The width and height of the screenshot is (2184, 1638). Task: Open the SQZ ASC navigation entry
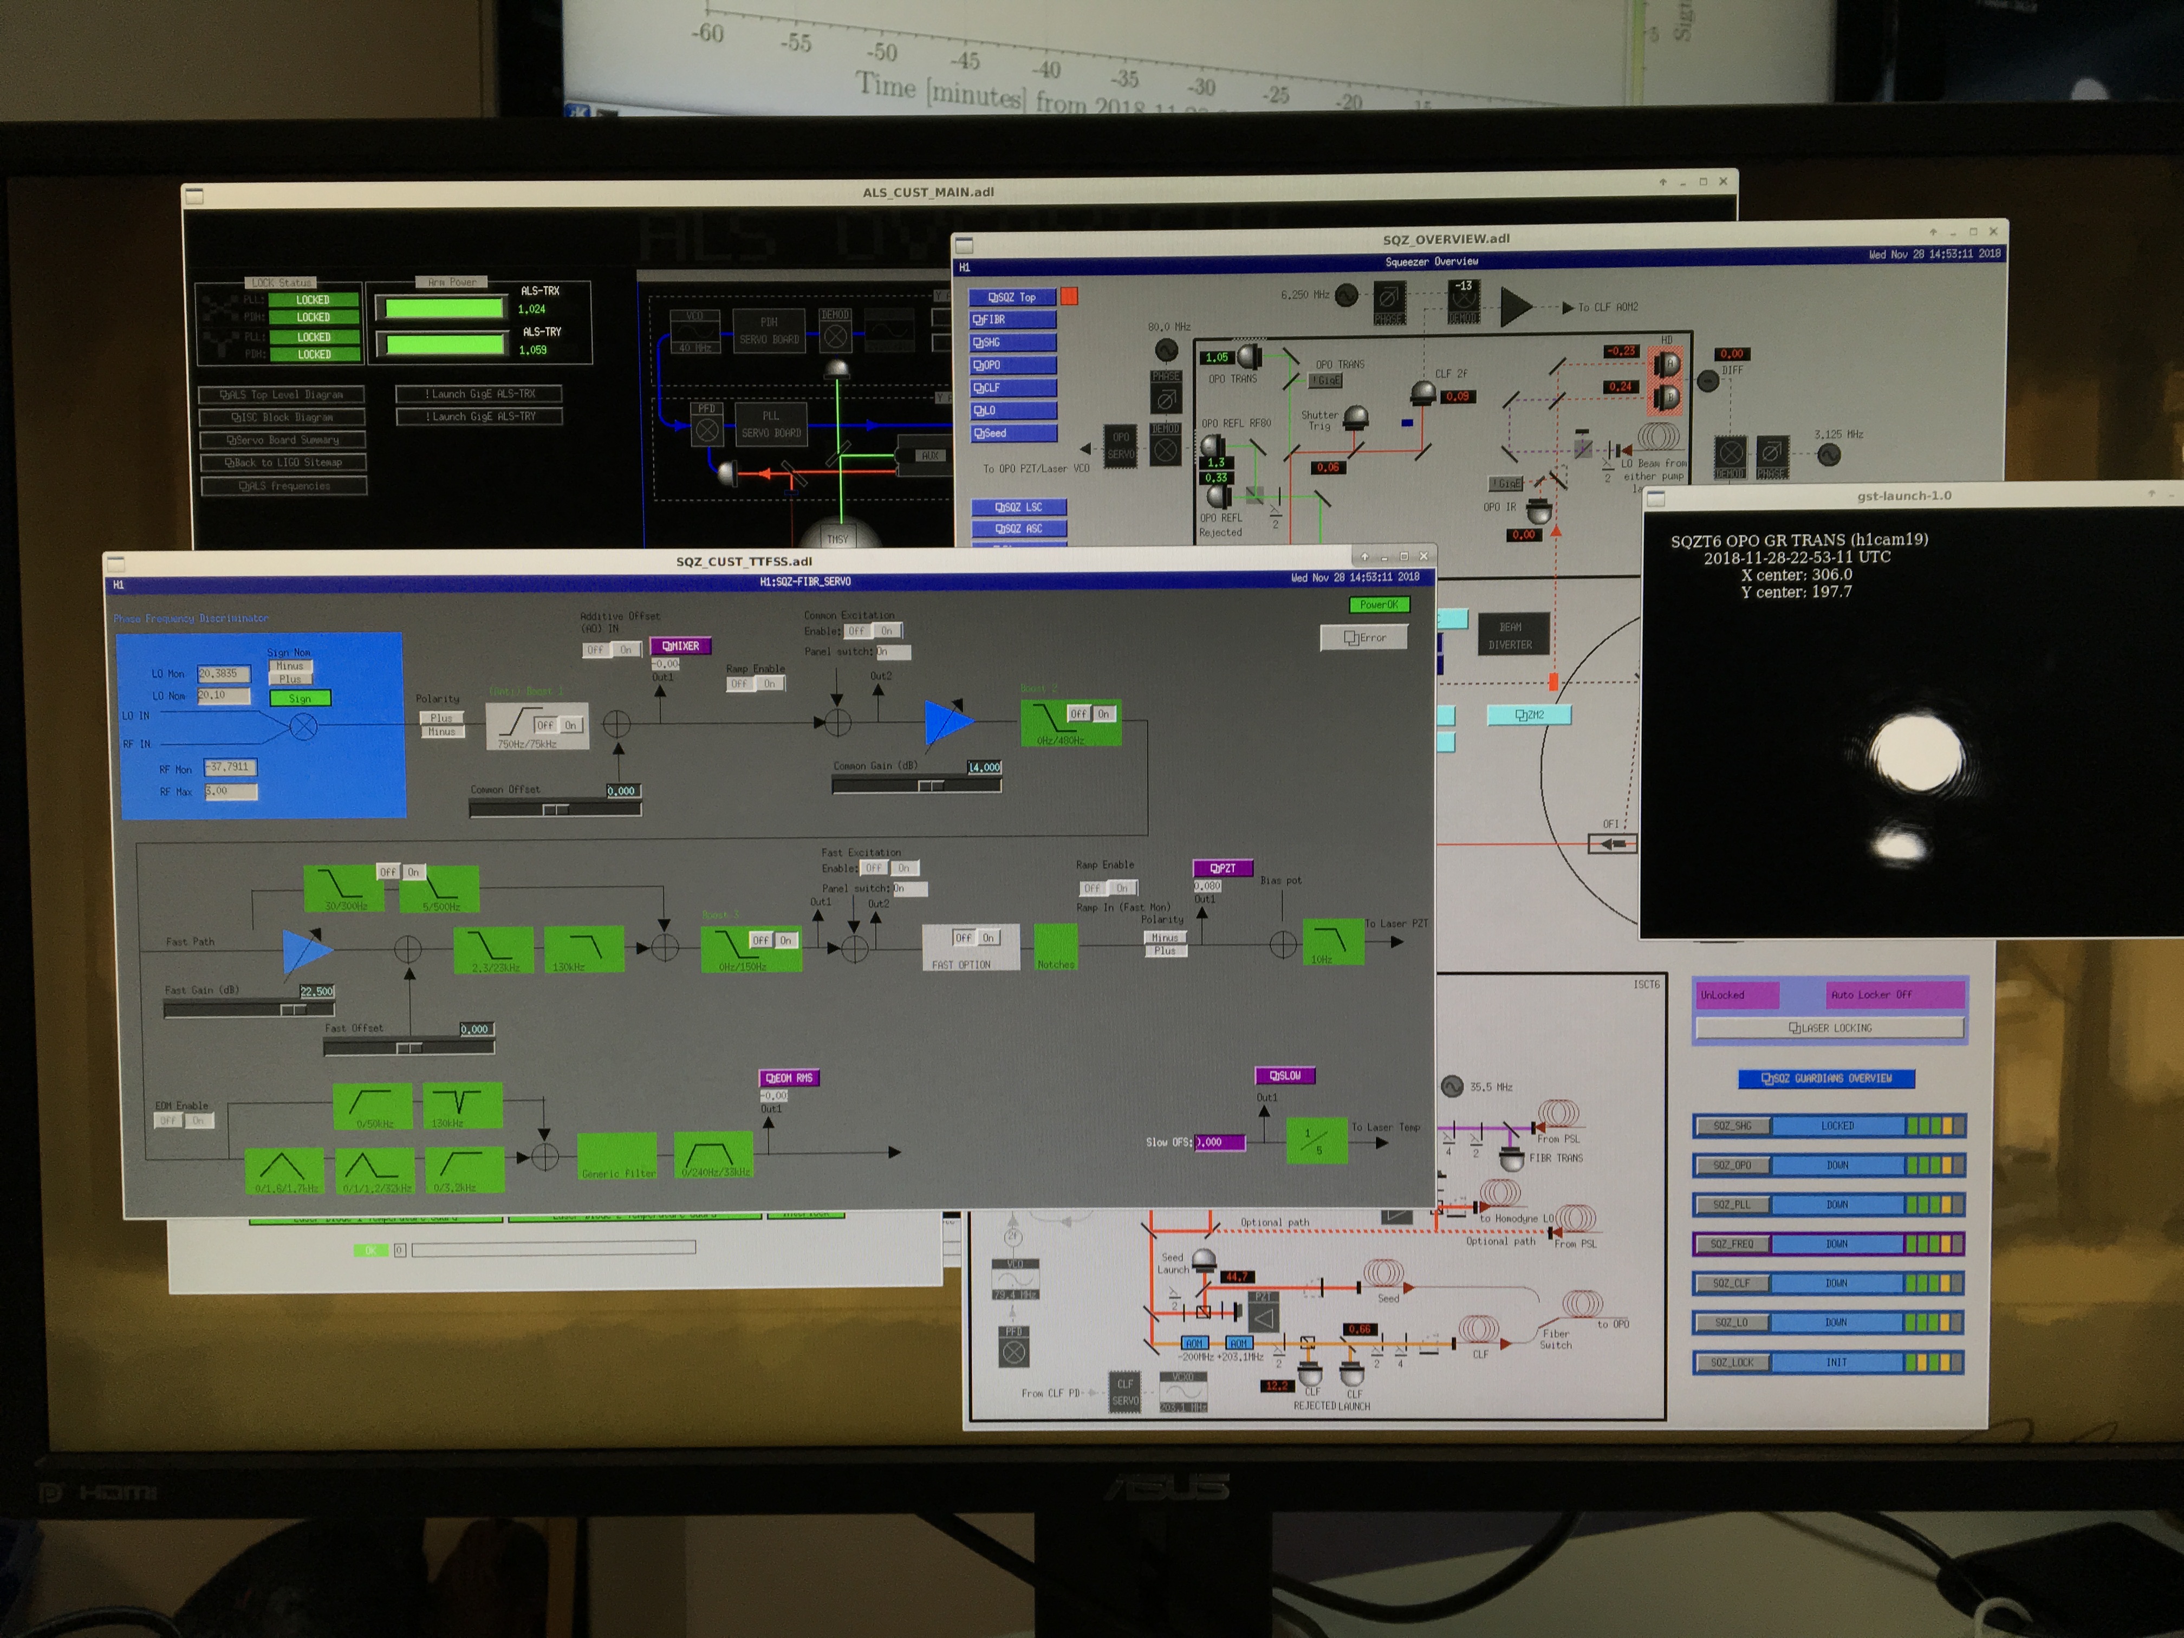1019,529
